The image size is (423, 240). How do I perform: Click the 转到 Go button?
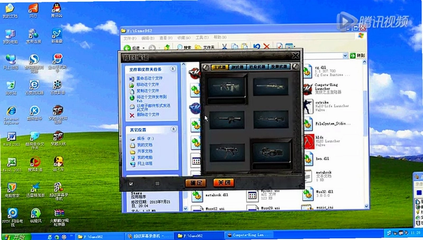(x=357, y=56)
